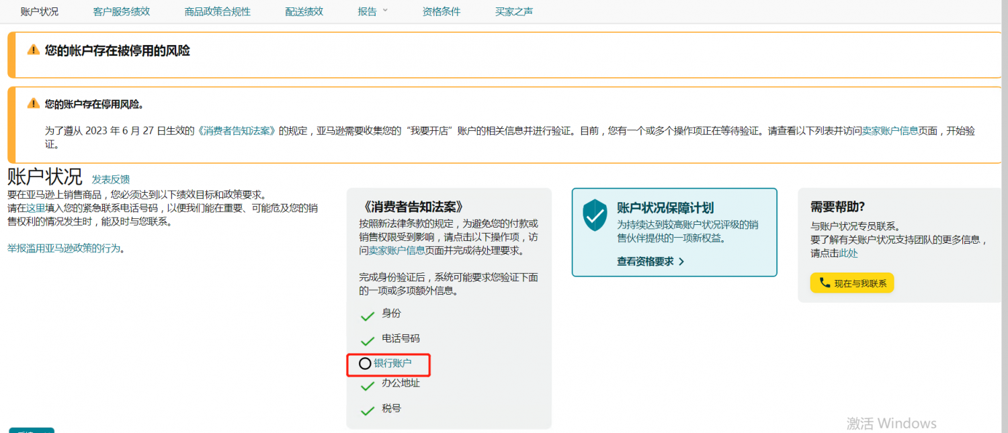Click the green checkmark next to 电话号码
This screenshot has height=433, width=1008.
click(368, 342)
